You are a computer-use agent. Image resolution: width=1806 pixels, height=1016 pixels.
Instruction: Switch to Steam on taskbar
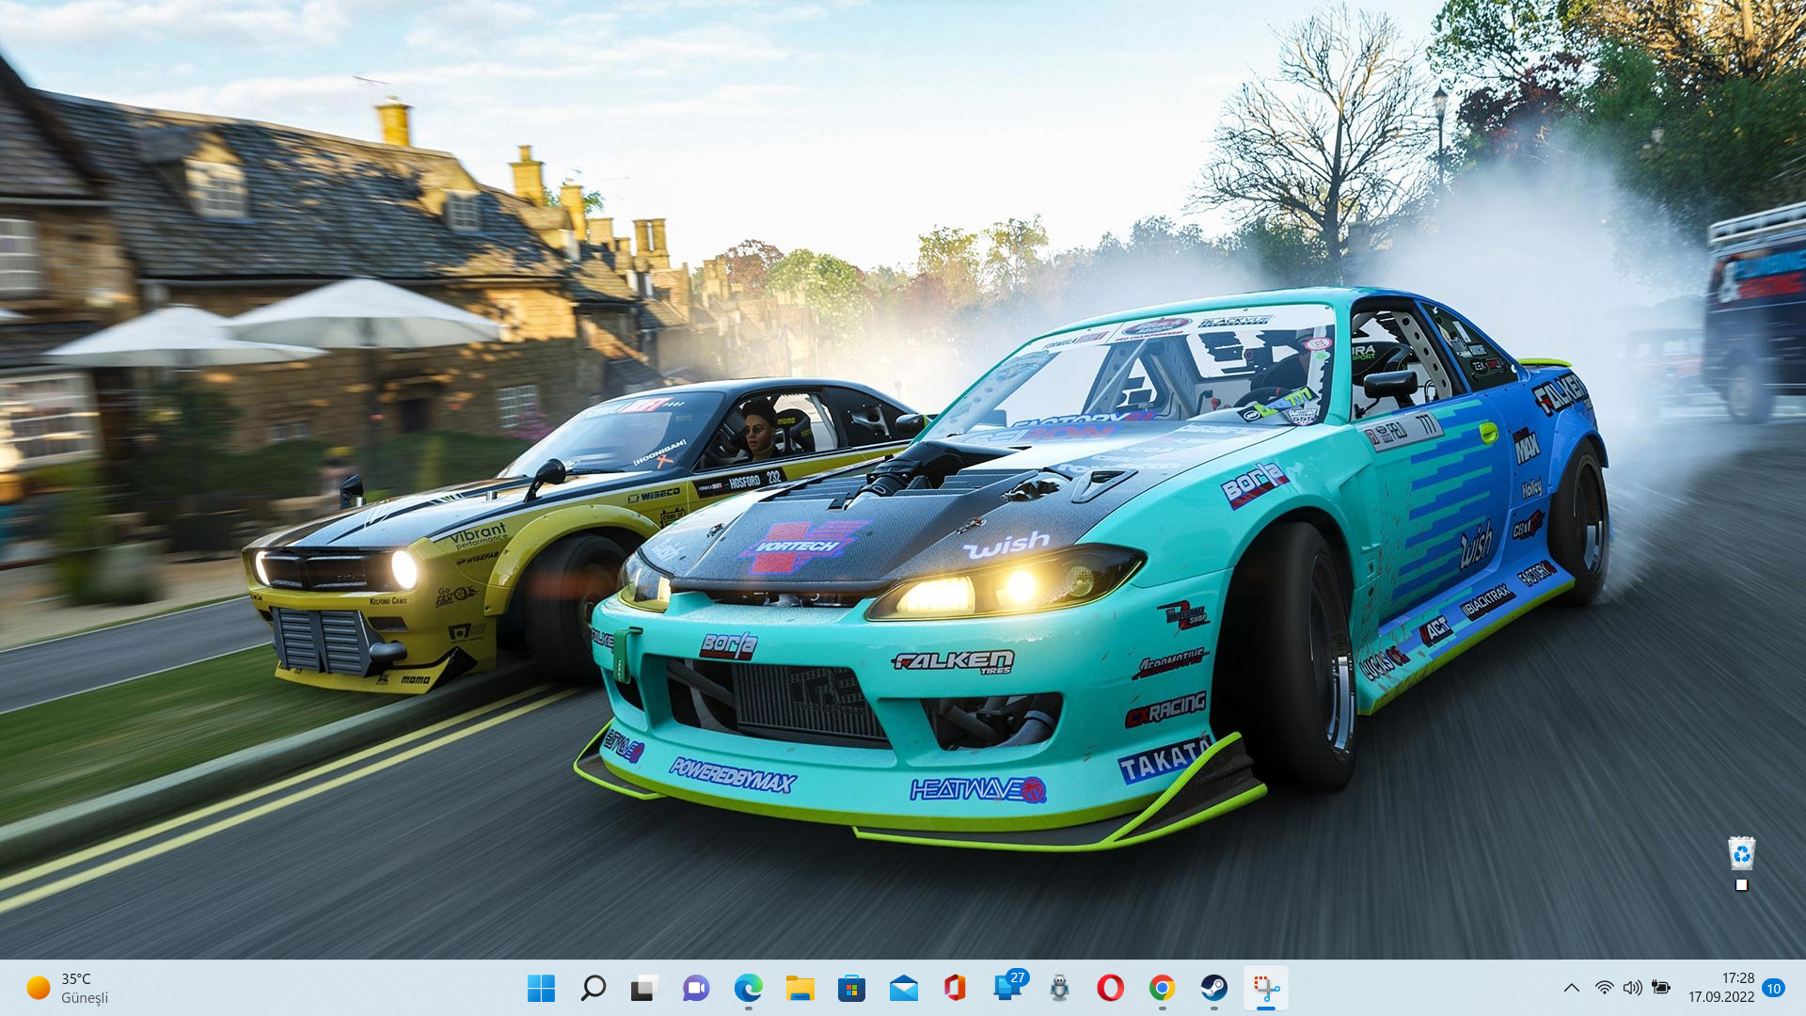[x=1213, y=988]
